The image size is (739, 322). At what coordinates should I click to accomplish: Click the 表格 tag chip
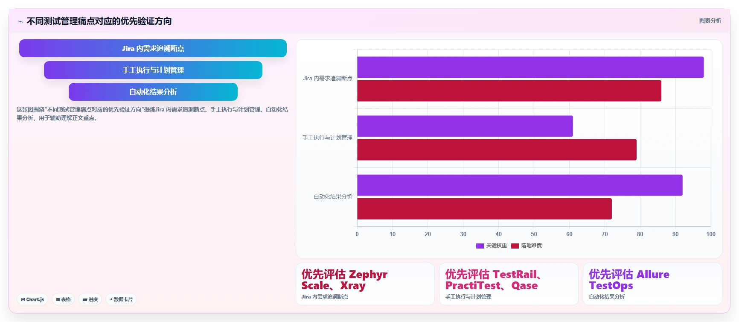click(63, 299)
